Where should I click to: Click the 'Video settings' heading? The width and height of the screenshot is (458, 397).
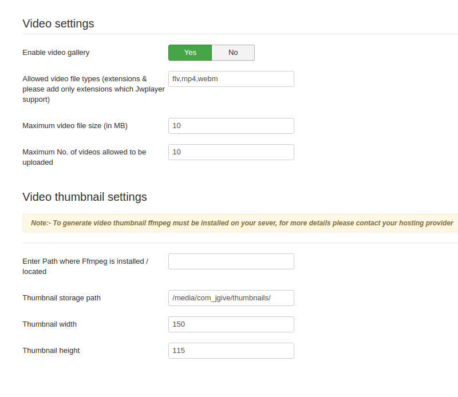[58, 23]
